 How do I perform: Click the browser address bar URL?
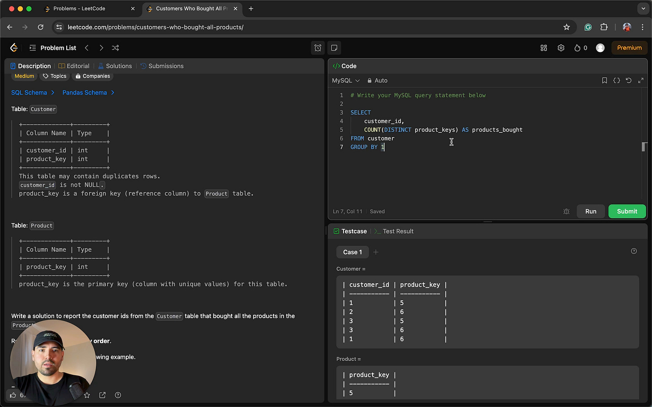155,27
